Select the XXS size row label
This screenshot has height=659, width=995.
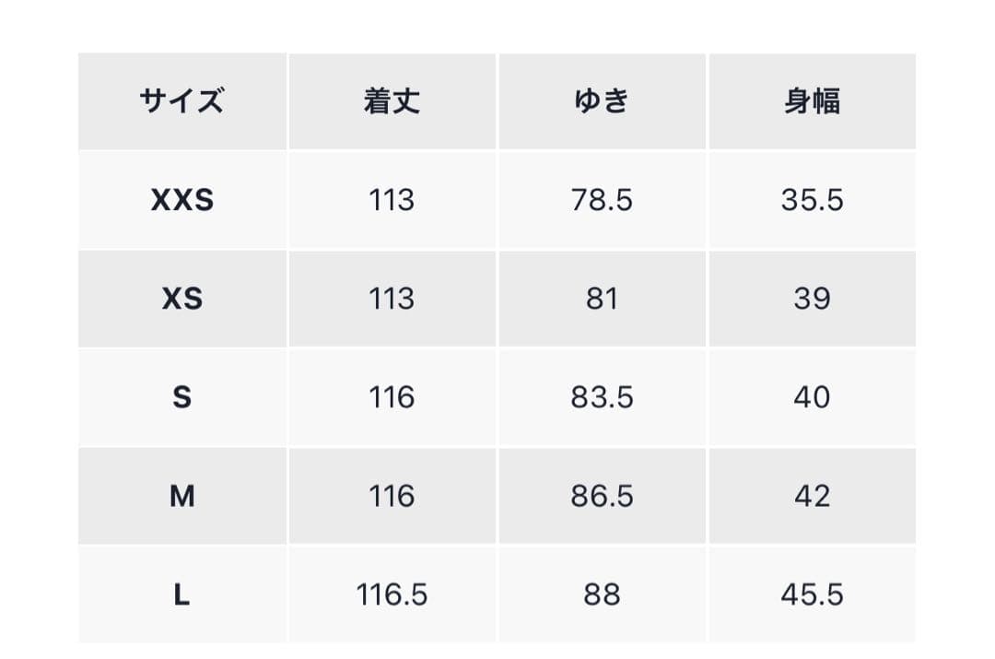click(x=181, y=200)
